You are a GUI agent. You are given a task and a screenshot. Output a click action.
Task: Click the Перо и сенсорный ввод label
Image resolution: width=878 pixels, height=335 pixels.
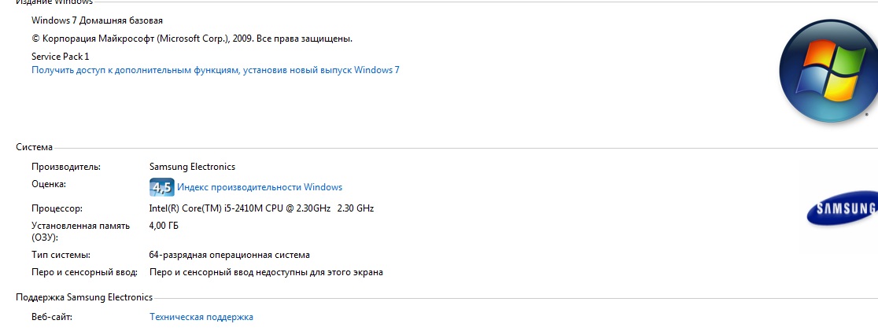tap(84, 273)
